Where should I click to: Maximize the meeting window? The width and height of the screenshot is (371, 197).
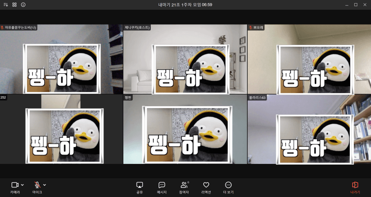click(356, 5)
